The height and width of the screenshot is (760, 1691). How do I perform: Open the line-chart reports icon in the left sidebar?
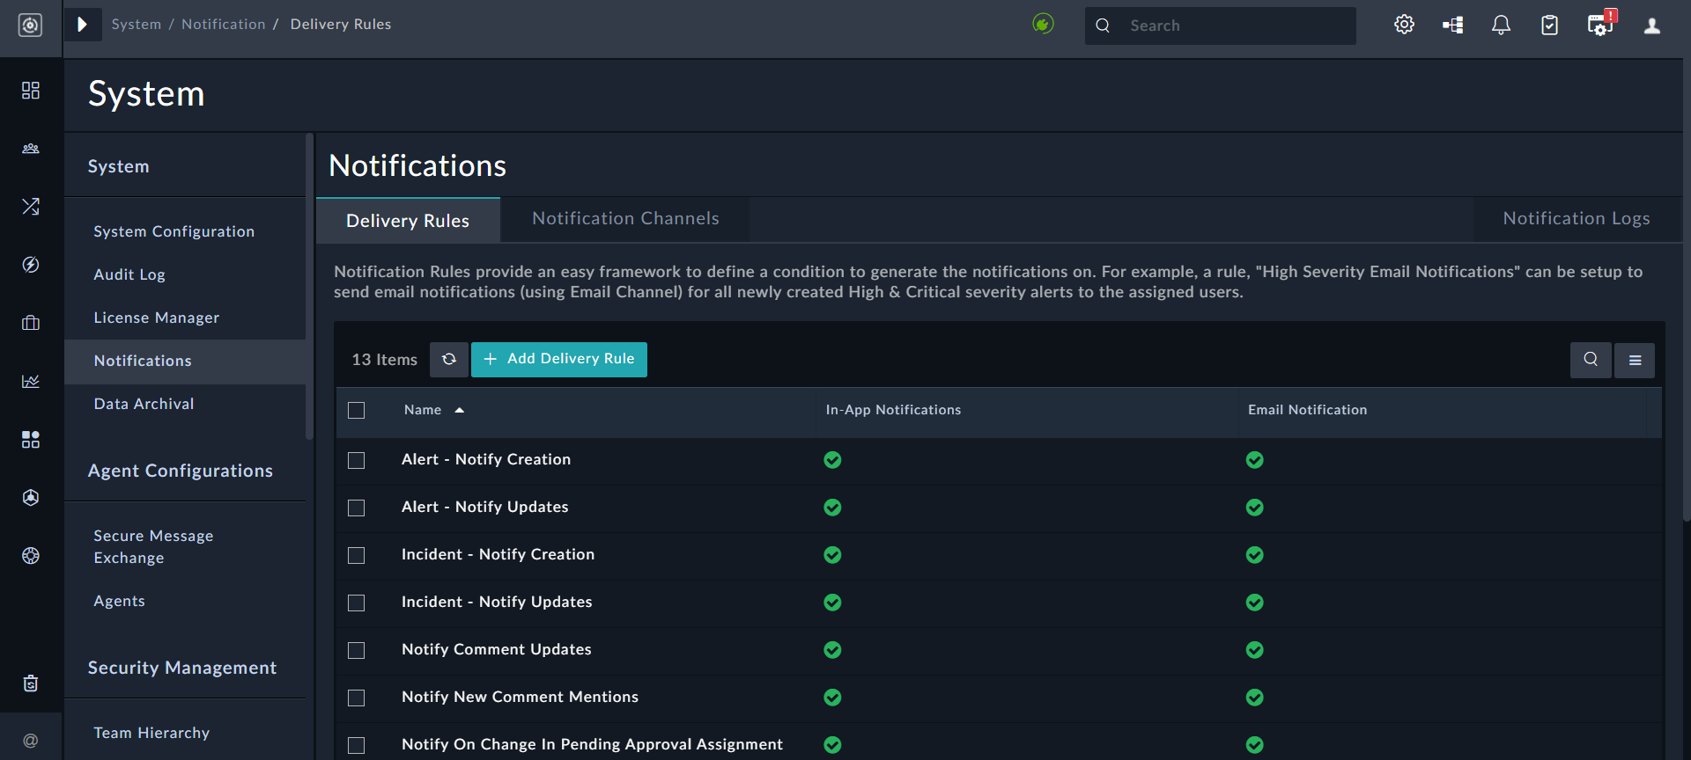pos(31,381)
